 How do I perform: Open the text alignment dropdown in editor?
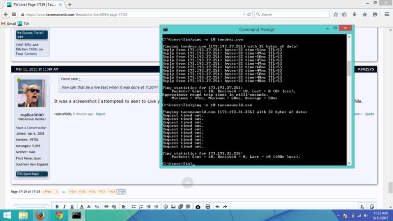(123, 206)
